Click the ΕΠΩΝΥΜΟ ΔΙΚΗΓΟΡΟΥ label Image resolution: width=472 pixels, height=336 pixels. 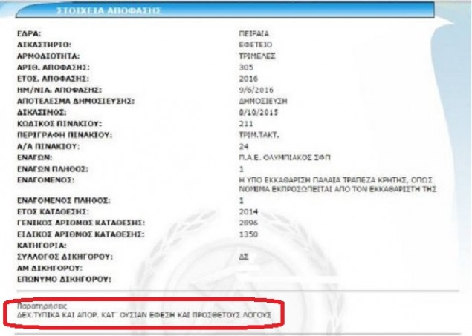click(x=64, y=279)
